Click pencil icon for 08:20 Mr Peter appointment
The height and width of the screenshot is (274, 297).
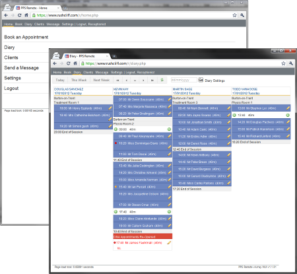coord(169,114)
